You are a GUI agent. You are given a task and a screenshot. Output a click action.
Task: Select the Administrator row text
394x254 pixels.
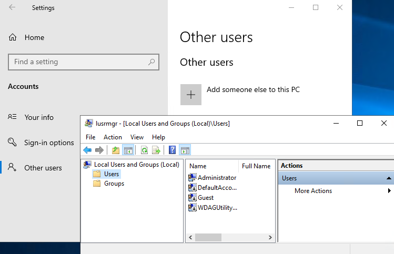click(217, 178)
